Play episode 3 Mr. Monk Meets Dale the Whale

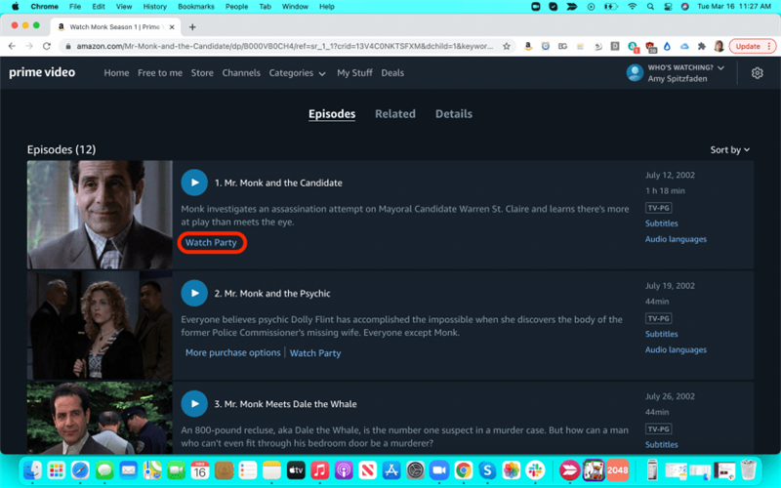194,403
